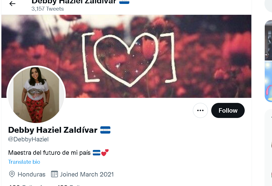
Task: Click the Translate bio link
Action: click(x=24, y=162)
